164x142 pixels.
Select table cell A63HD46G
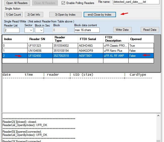click(x=90, y=45)
